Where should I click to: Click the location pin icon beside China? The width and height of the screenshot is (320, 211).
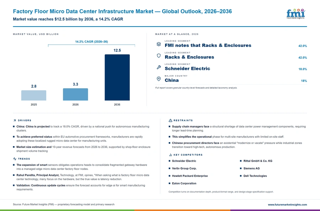[x=159, y=79]
